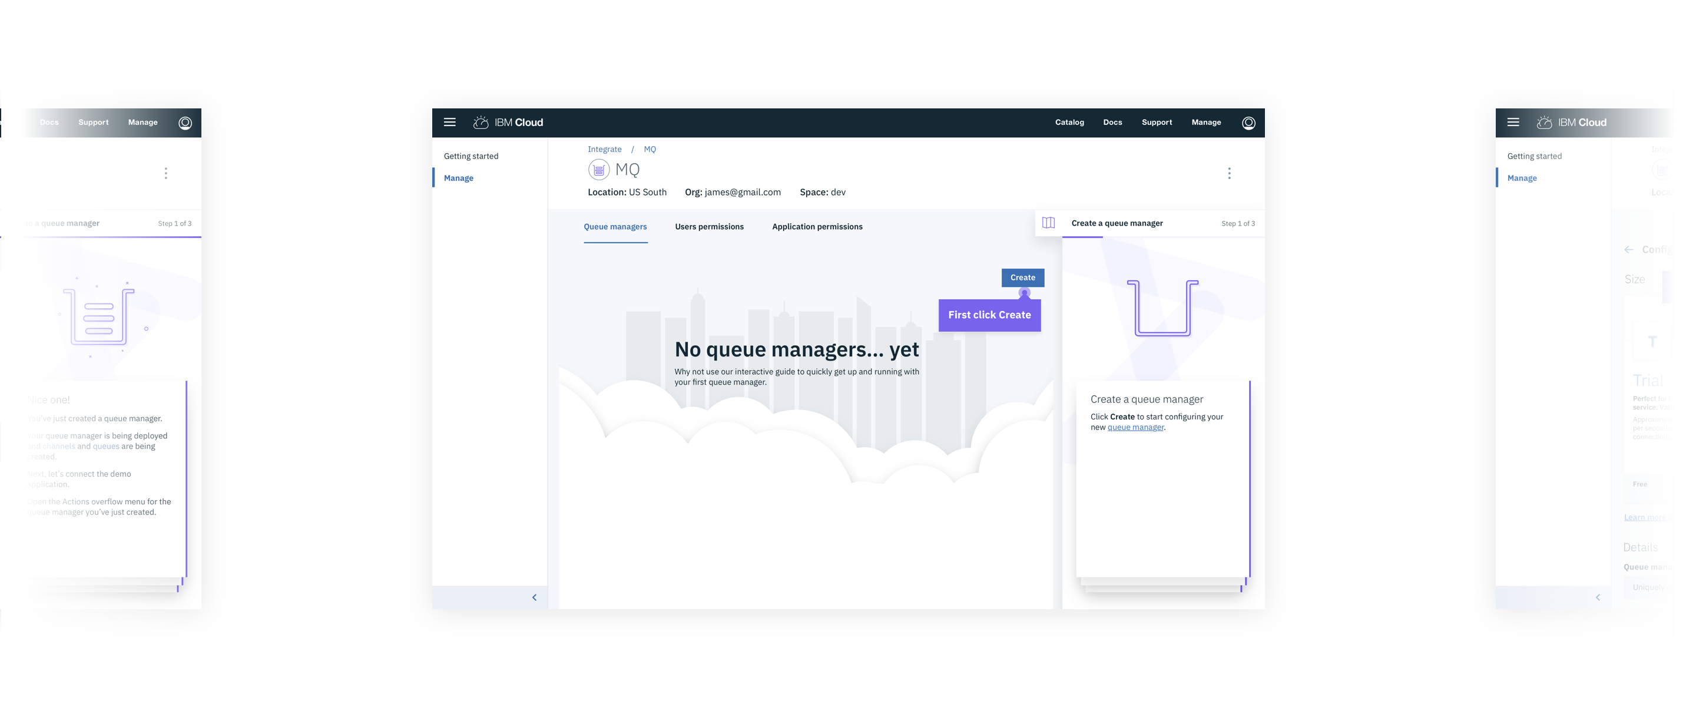Viewport: 1696px width, 727px height.
Task: Select Manage in right window sidebar
Action: 1522,178
